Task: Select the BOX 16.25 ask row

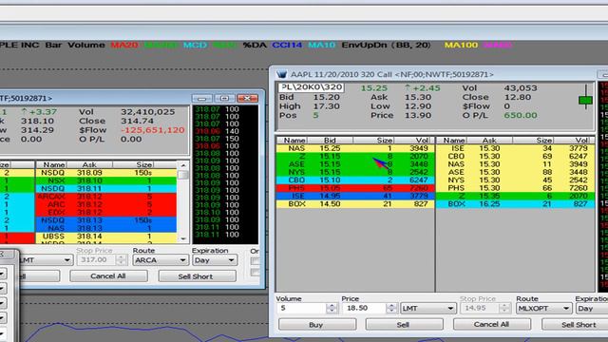Action: pyautogui.click(x=515, y=204)
